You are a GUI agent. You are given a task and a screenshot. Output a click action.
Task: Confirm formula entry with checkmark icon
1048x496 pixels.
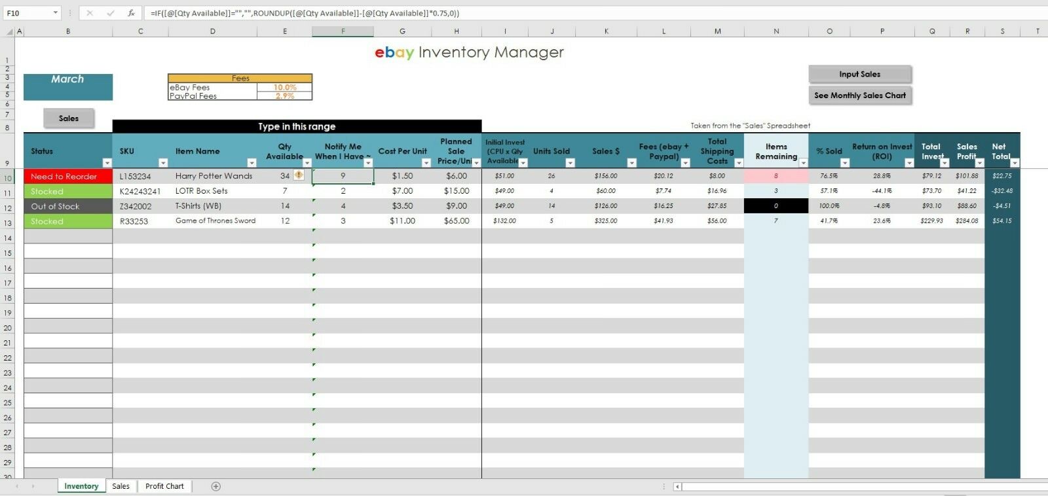tap(110, 13)
